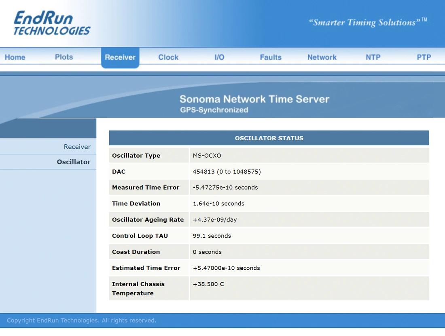
Task: Click the DAC row label
Action: (119, 171)
